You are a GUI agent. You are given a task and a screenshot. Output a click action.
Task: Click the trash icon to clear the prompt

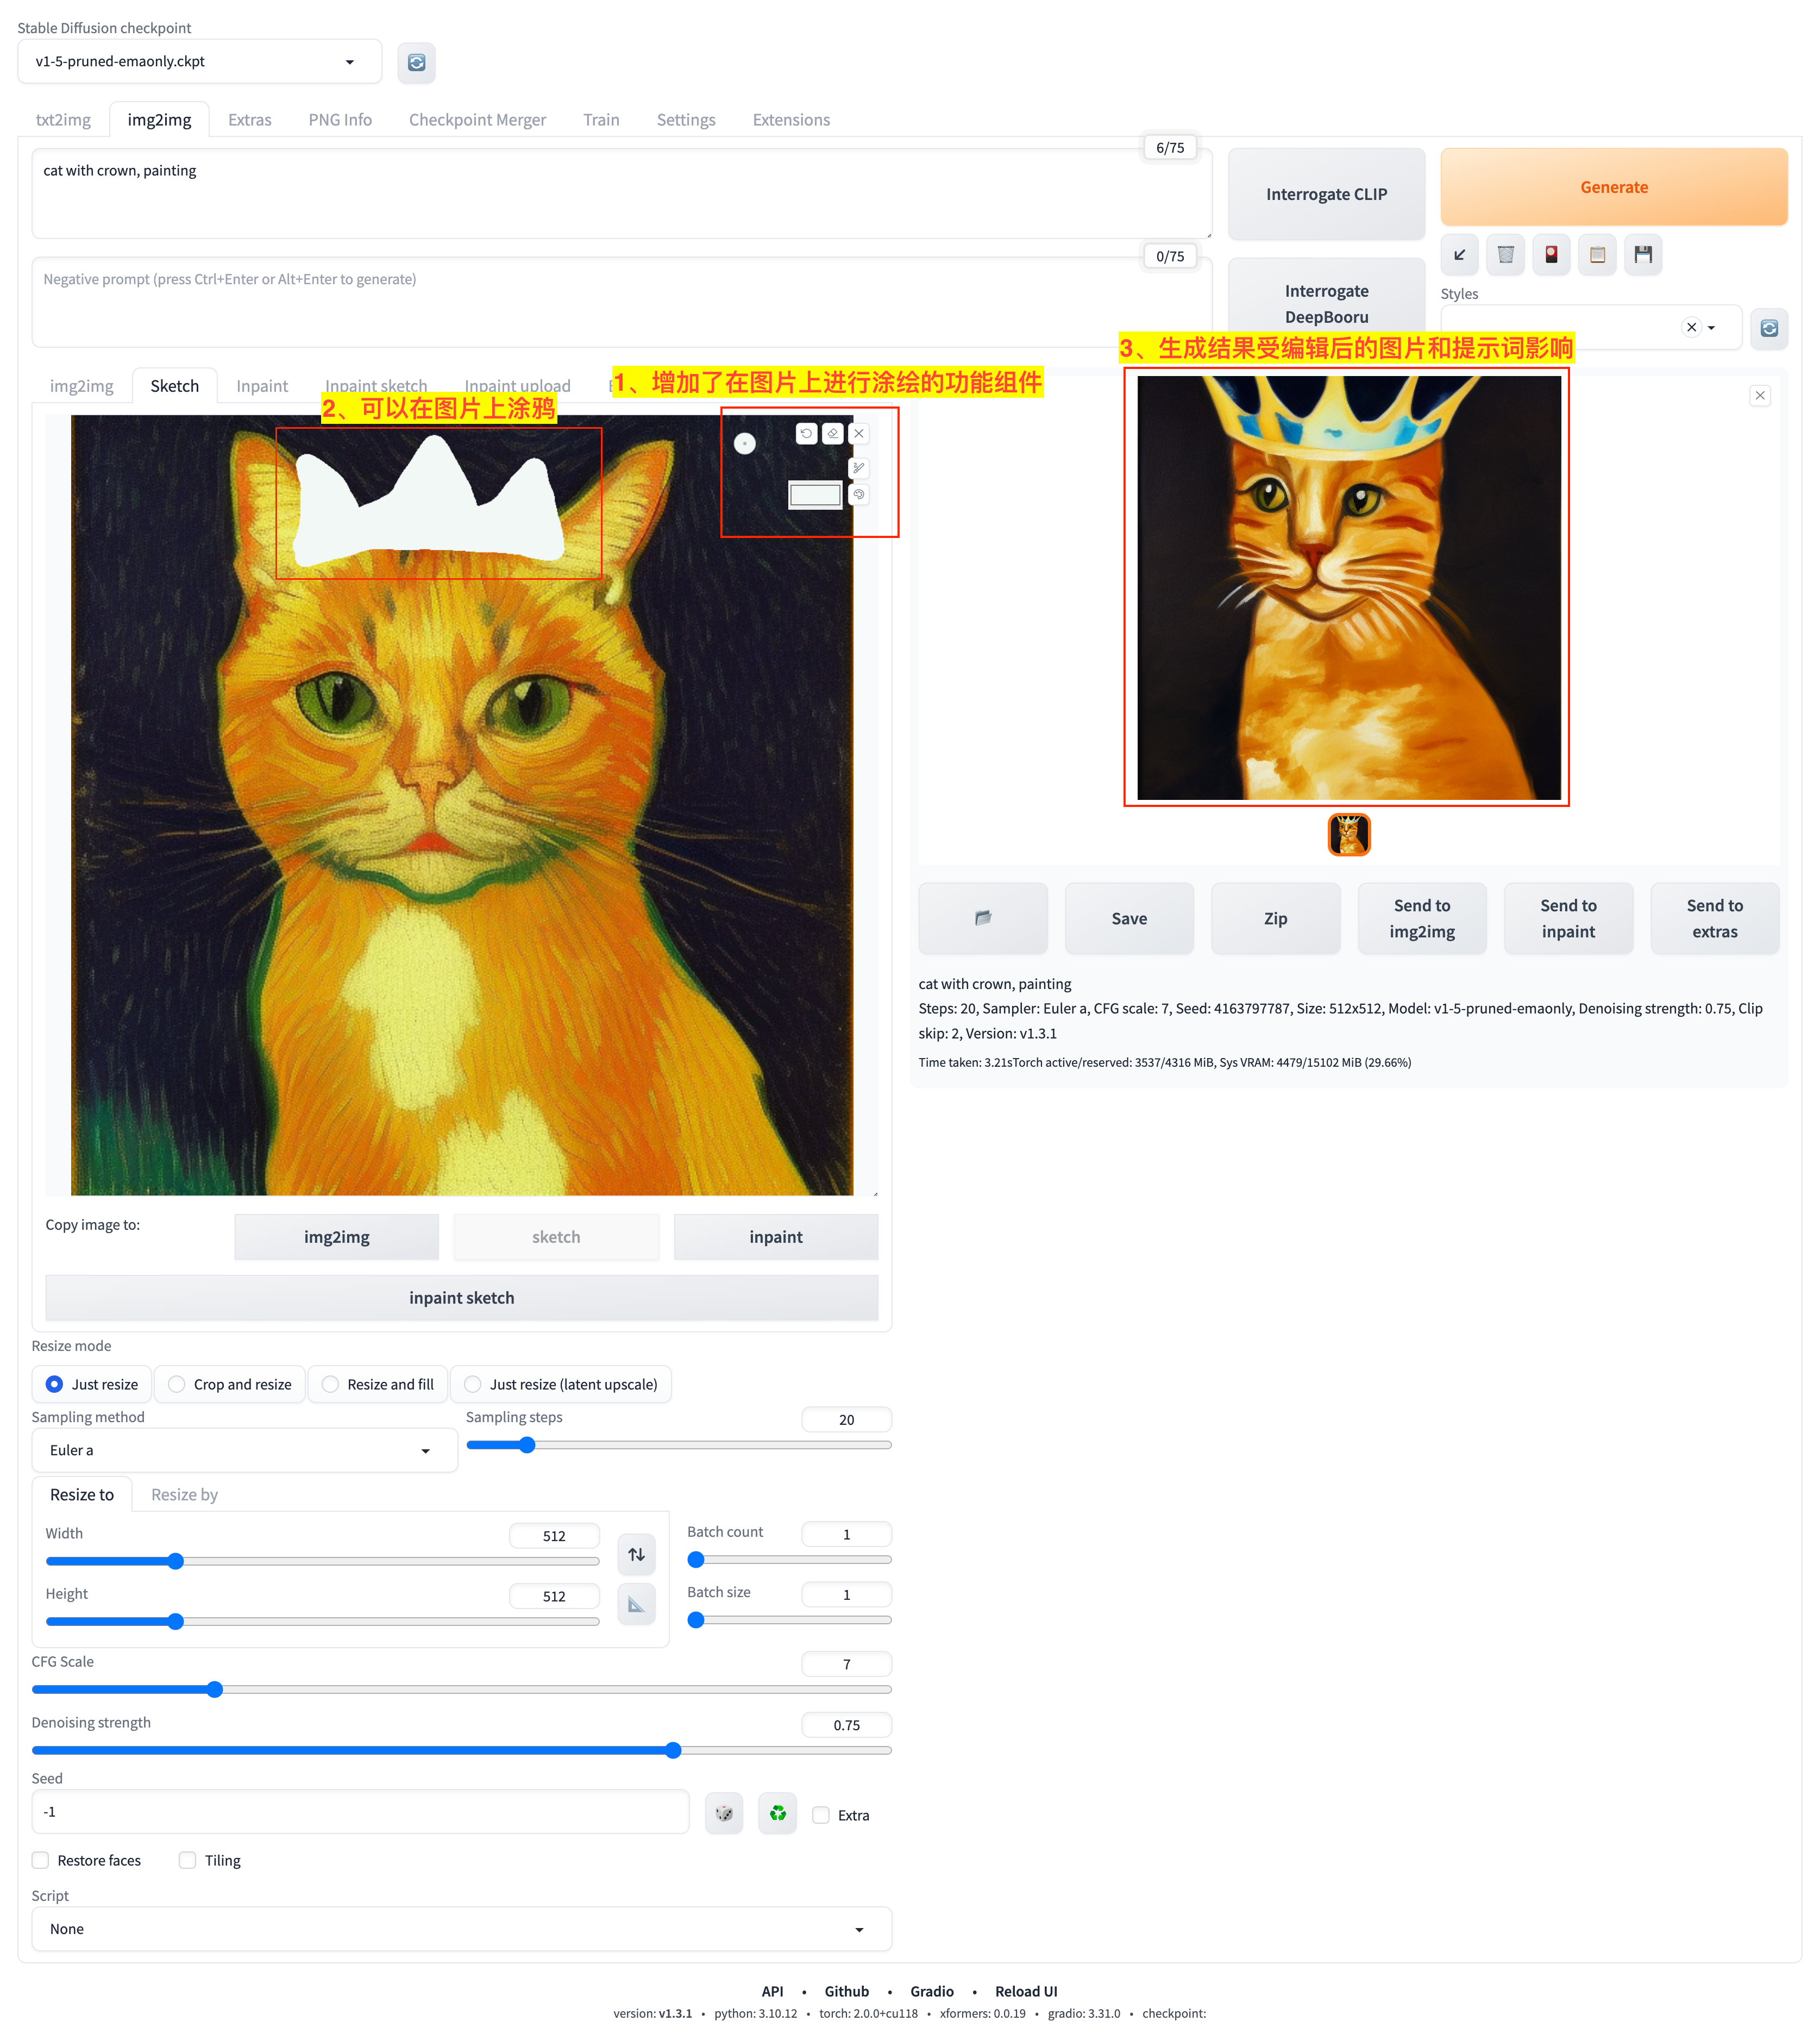pos(1505,255)
